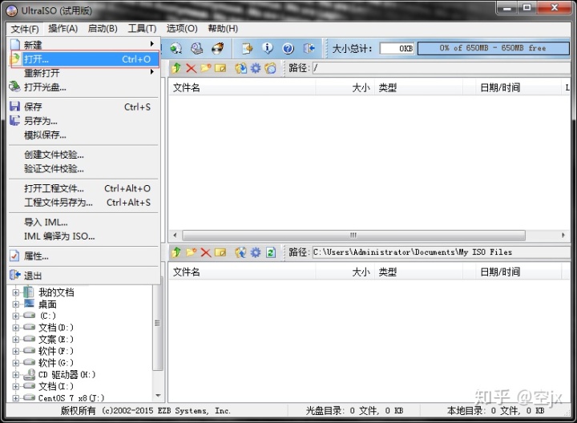Go up one folder in disc pane toolbar
This screenshot has width=577, height=423.
(x=176, y=68)
